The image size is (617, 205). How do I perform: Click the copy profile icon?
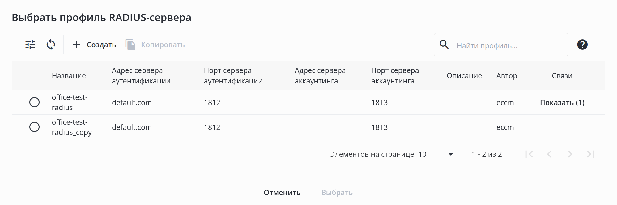(x=130, y=45)
